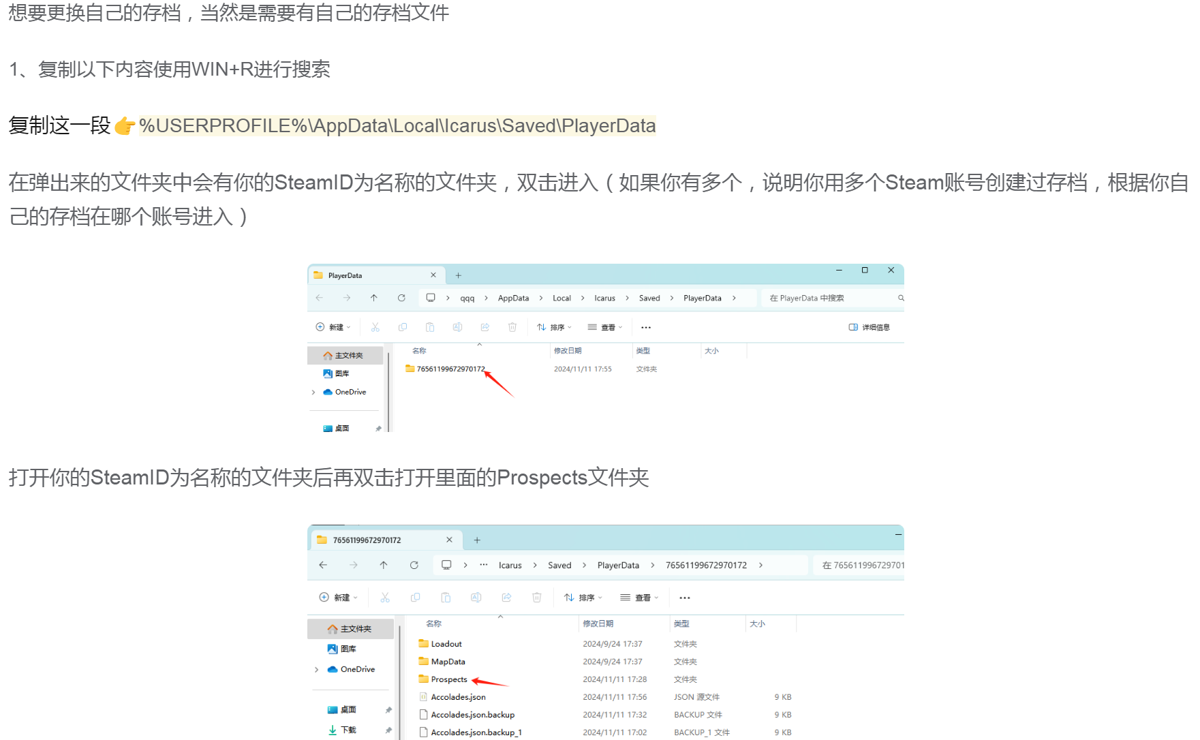The height and width of the screenshot is (740, 1200).
Task: Click Rename icon in 76561199672970172 window toolbar
Action: pos(476,598)
